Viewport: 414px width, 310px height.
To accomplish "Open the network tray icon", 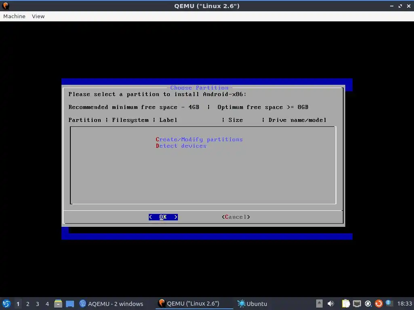I will pyautogui.click(x=357, y=304).
